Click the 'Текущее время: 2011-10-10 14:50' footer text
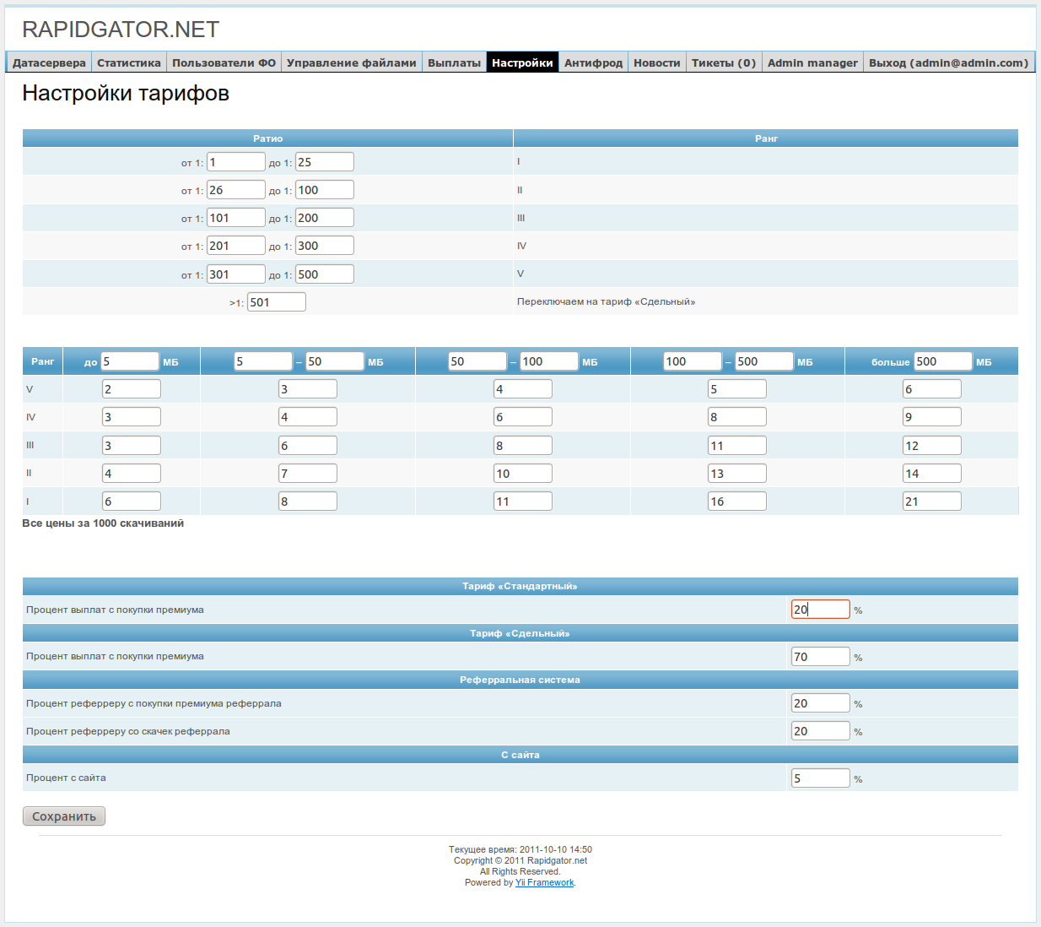 tap(520, 849)
